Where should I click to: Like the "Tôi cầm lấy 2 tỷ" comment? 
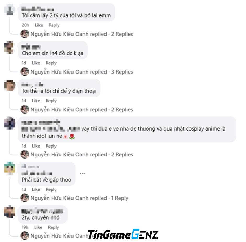39,25
